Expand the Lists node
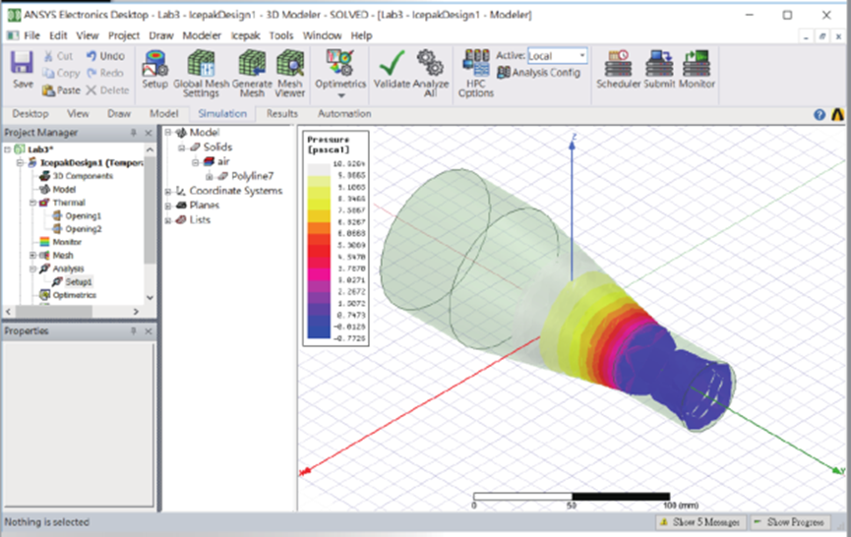The height and width of the screenshot is (537, 851). (168, 219)
